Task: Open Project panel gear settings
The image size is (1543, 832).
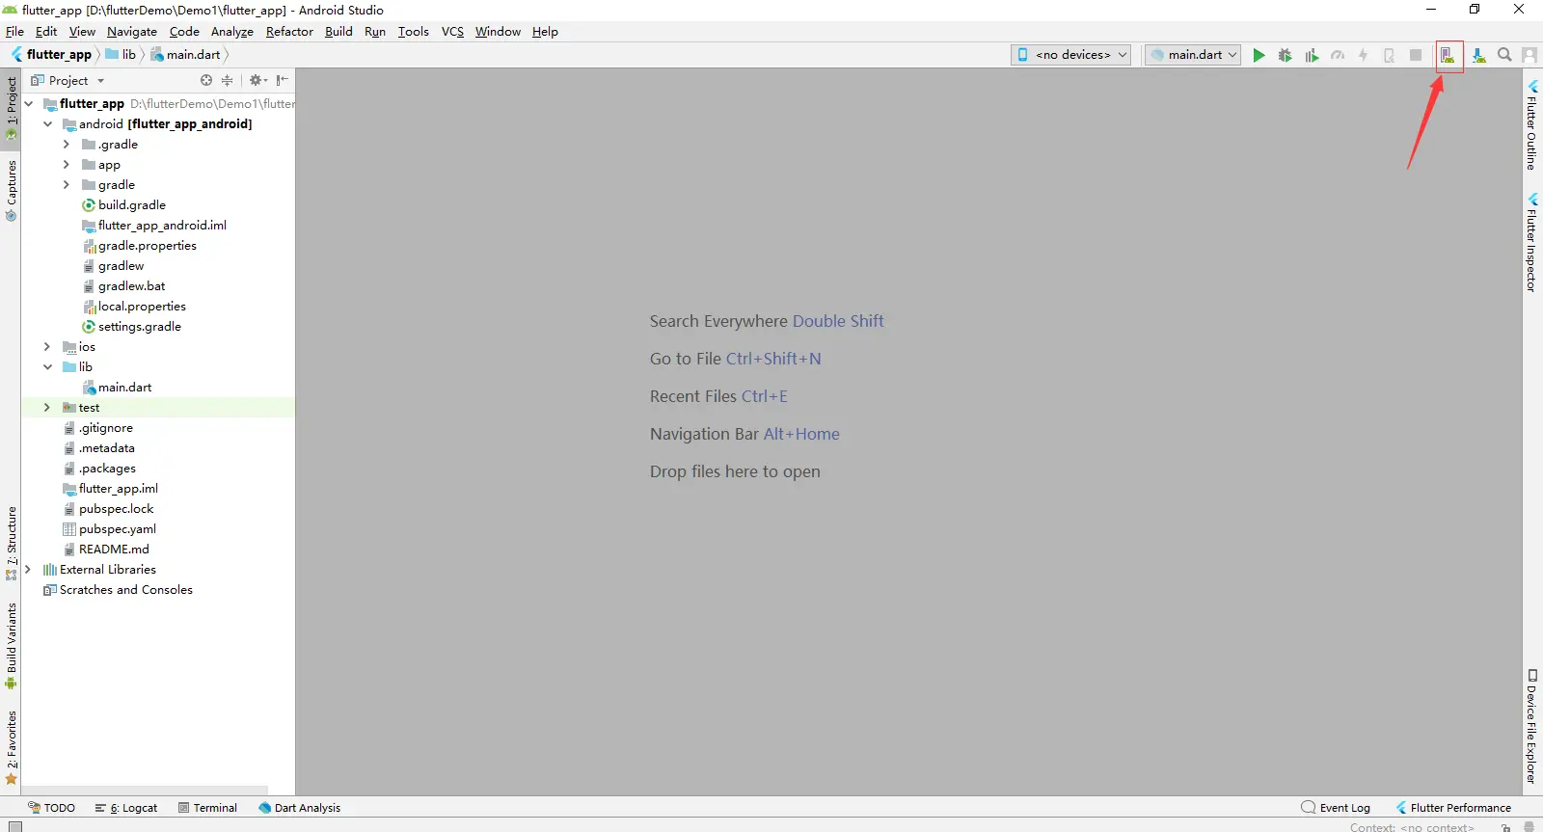Action: (257, 80)
